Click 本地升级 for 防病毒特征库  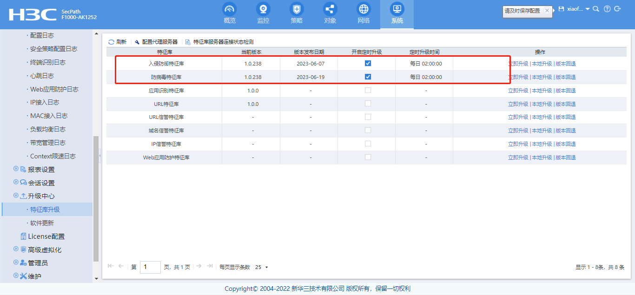pos(542,77)
